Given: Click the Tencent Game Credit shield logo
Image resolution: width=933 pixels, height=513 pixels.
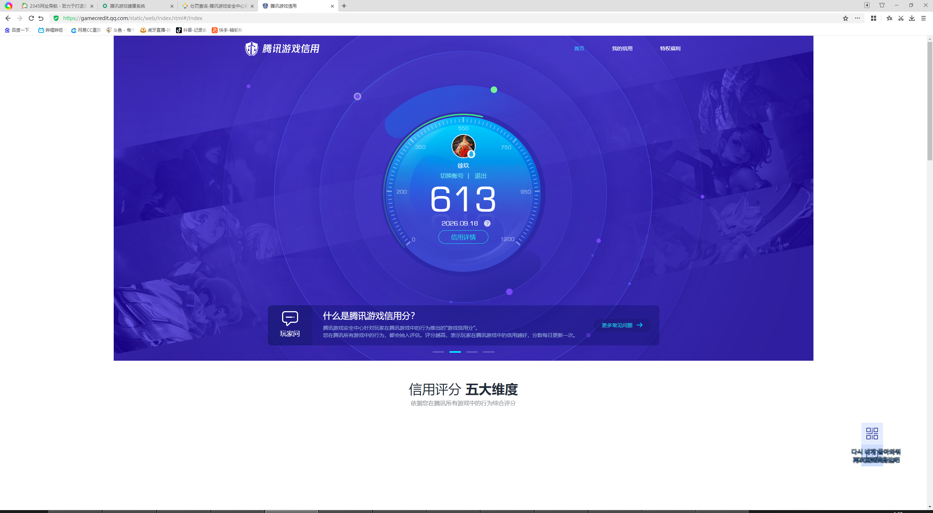Looking at the screenshot, I should [x=251, y=48].
